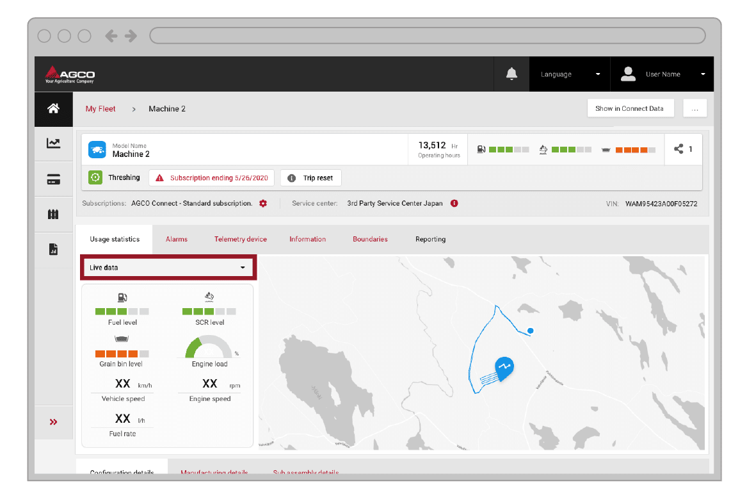This screenshot has height=499, width=747.
Task: Click the card icon in sidebar
Action: pyautogui.click(x=54, y=181)
